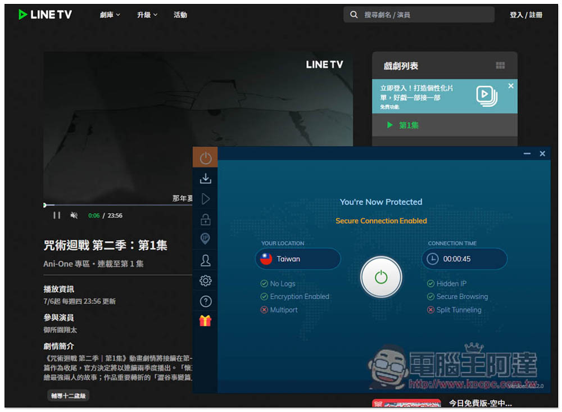The width and height of the screenshot is (562, 412).
Task: Play episode 第1集 from the list
Action: 445,125
